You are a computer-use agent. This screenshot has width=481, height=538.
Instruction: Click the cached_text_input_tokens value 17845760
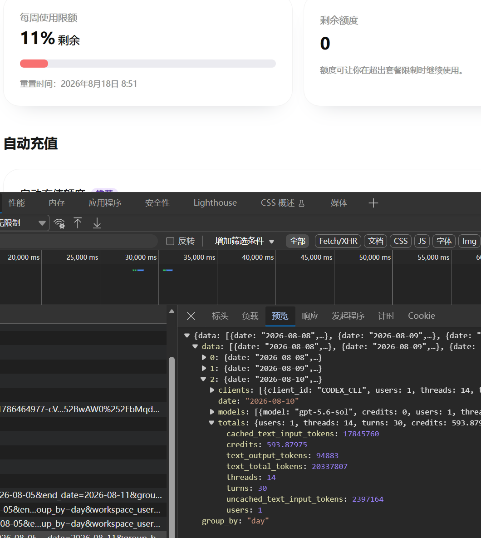tap(361, 434)
